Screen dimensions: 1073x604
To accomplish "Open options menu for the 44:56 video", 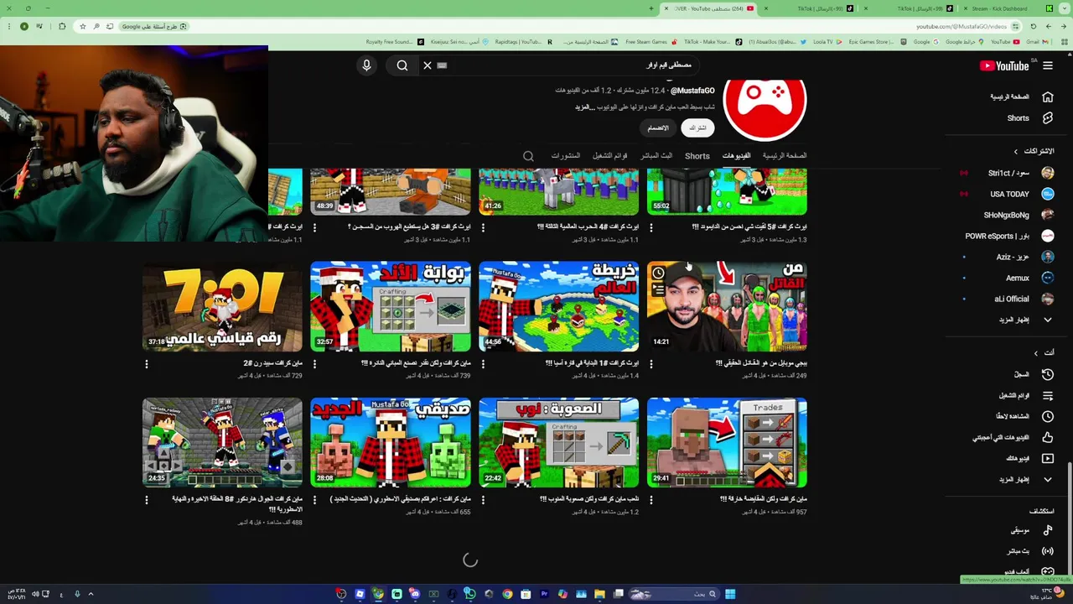I will click(x=483, y=363).
